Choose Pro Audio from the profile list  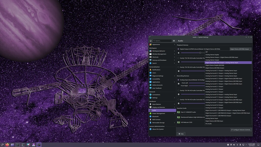tap(208, 124)
